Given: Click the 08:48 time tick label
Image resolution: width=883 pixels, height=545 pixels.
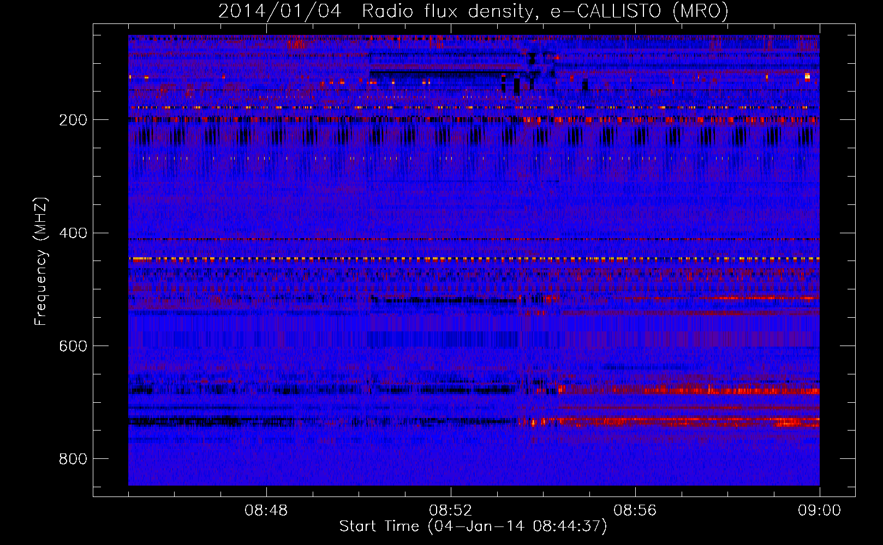Looking at the screenshot, I should [x=266, y=511].
